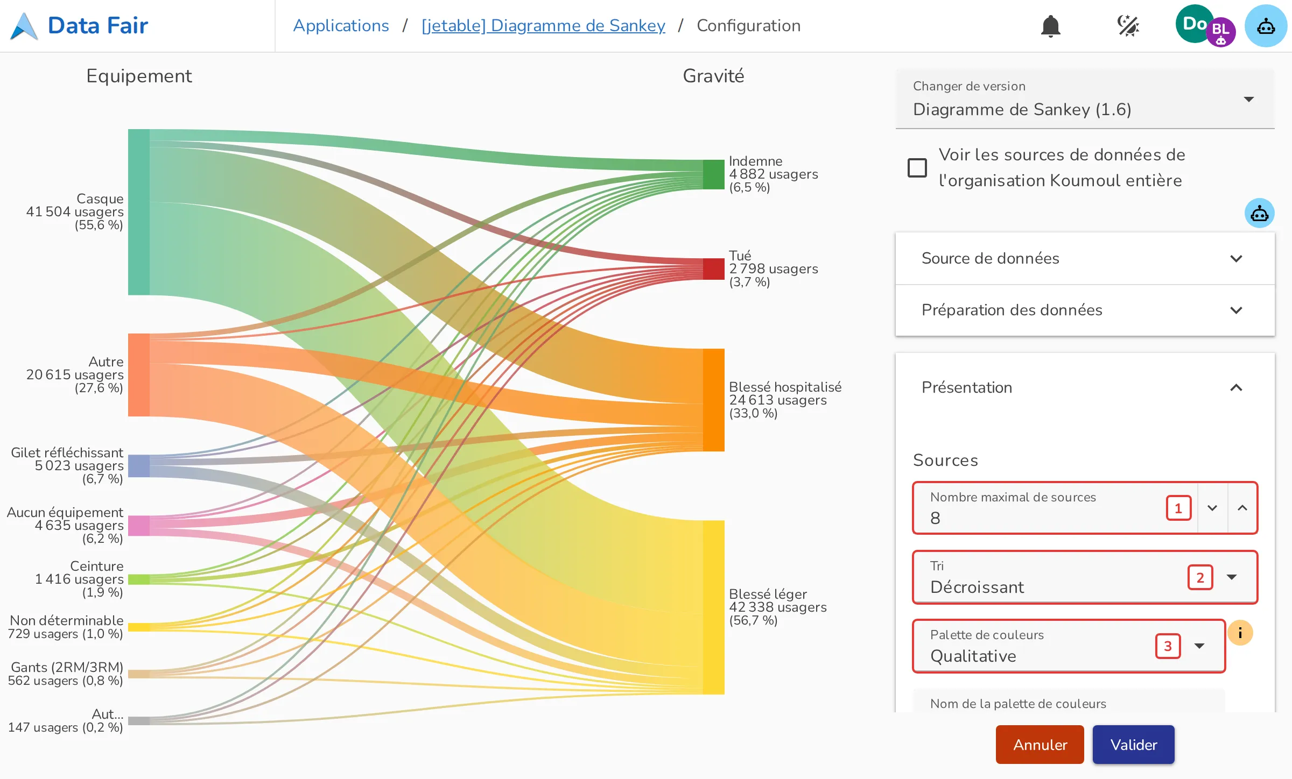This screenshot has height=779, width=1292.
Task: Open the robot helper above Source de données
Action: 1259,214
